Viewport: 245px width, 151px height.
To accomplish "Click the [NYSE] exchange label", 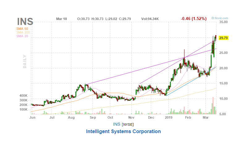I will point(128,124).
